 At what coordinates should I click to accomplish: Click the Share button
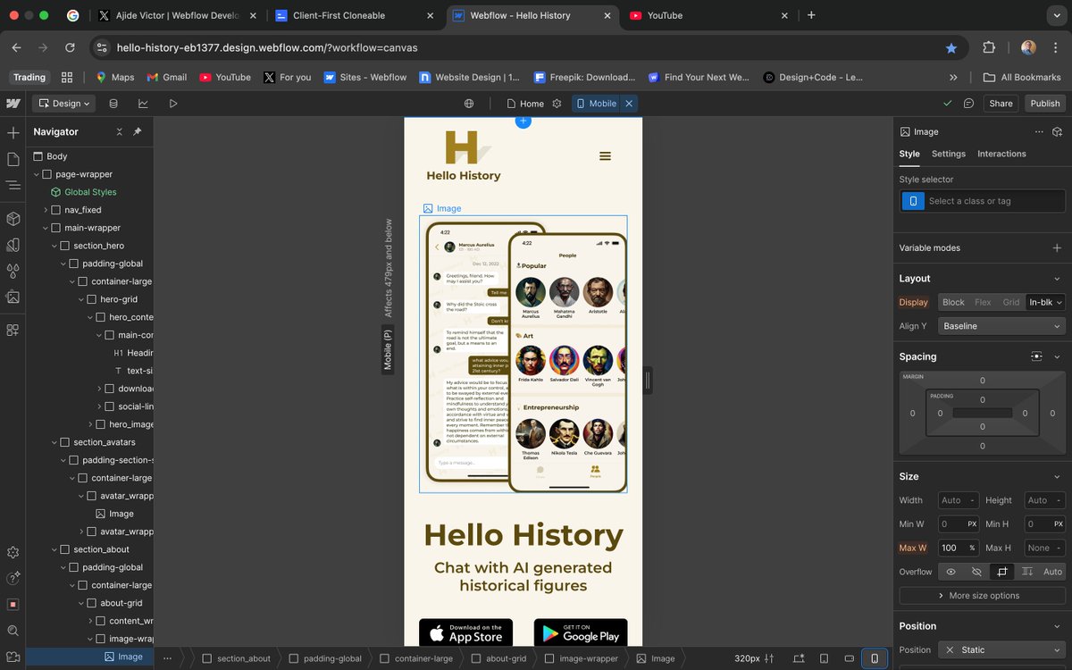[x=1001, y=104]
